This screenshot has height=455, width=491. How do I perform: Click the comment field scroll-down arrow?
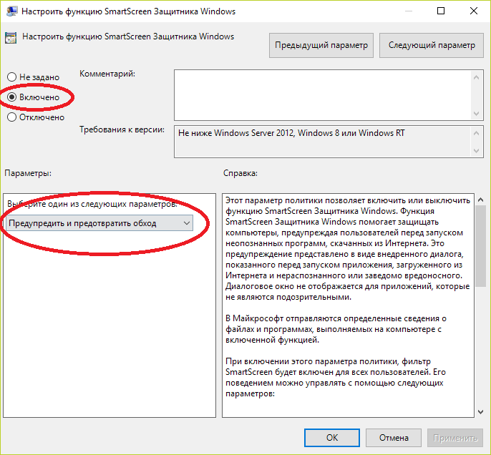point(476,113)
